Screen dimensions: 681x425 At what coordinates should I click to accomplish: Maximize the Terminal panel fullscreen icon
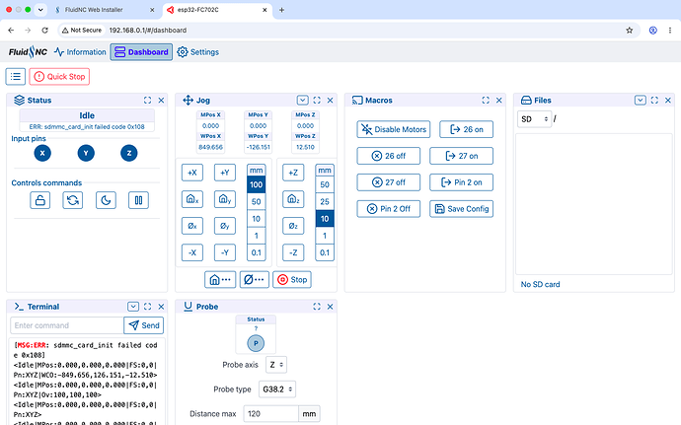point(148,307)
